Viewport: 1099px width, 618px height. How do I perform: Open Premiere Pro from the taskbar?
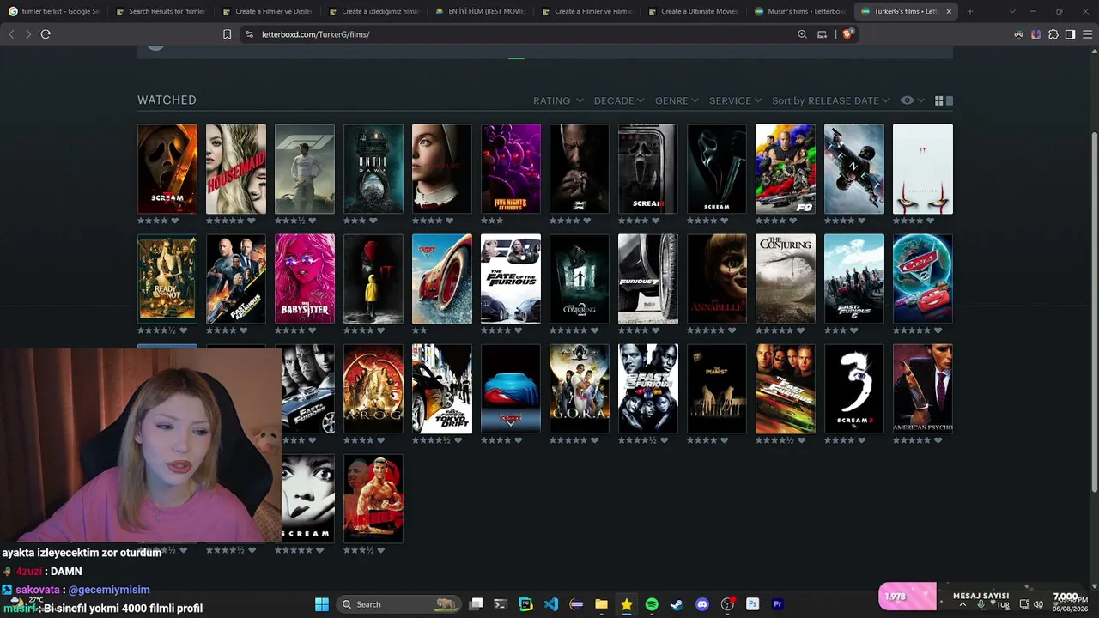click(x=778, y=604)
